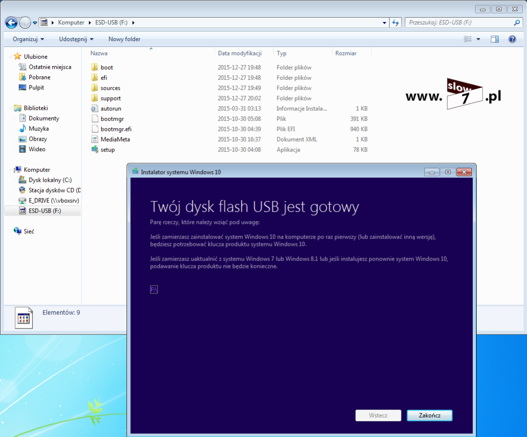
Task: Sort by Data modyfikacji column
Action: 240,53
